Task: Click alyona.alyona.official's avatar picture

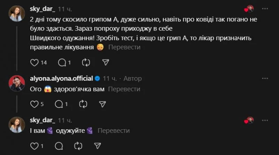Action: (17, 83)
